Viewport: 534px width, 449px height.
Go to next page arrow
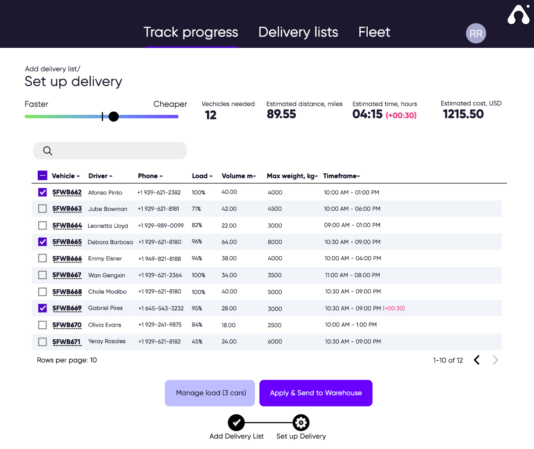pyautogui.click(x=495, y=360)
